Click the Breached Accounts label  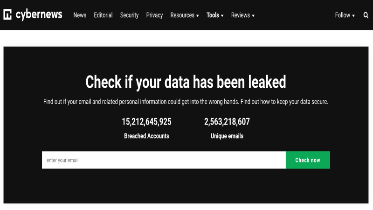click(x=146, y=136)
